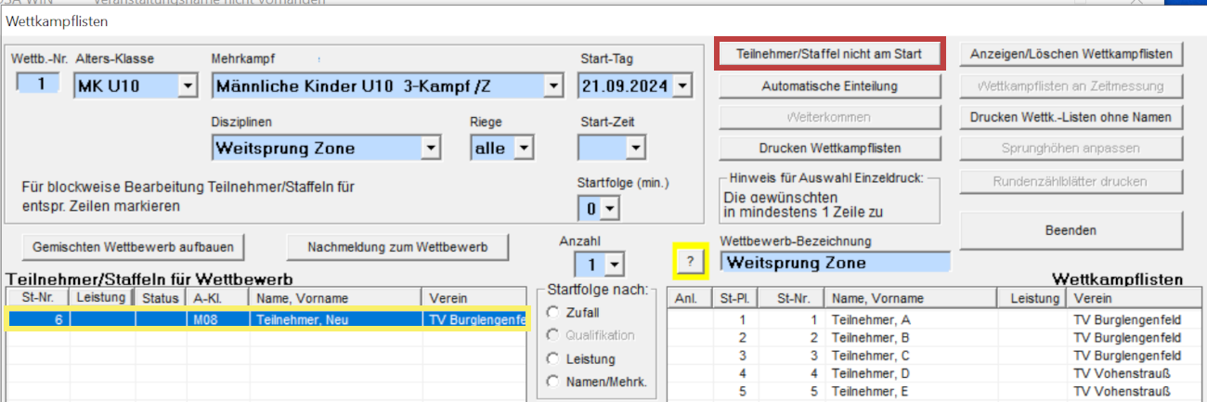The width and height of the screenshot is (1207, 402).
Task: Open the Riege alle dropdown
Action: (x=525, y=148)
